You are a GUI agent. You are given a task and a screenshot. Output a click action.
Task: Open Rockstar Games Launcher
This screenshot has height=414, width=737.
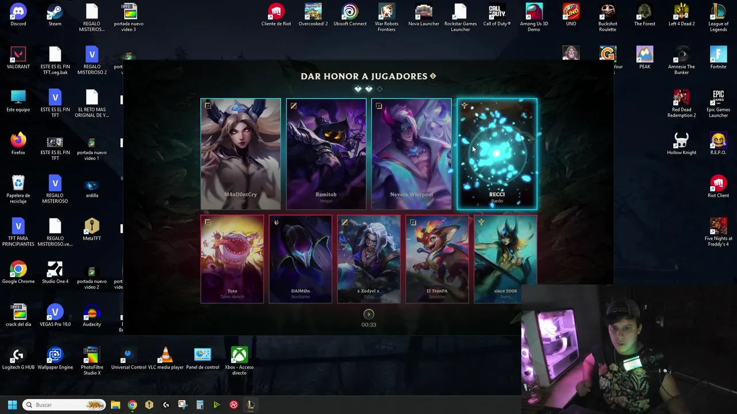pos(461,17)
